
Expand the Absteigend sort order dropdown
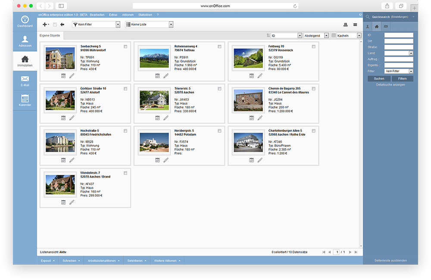pos(326,35)
